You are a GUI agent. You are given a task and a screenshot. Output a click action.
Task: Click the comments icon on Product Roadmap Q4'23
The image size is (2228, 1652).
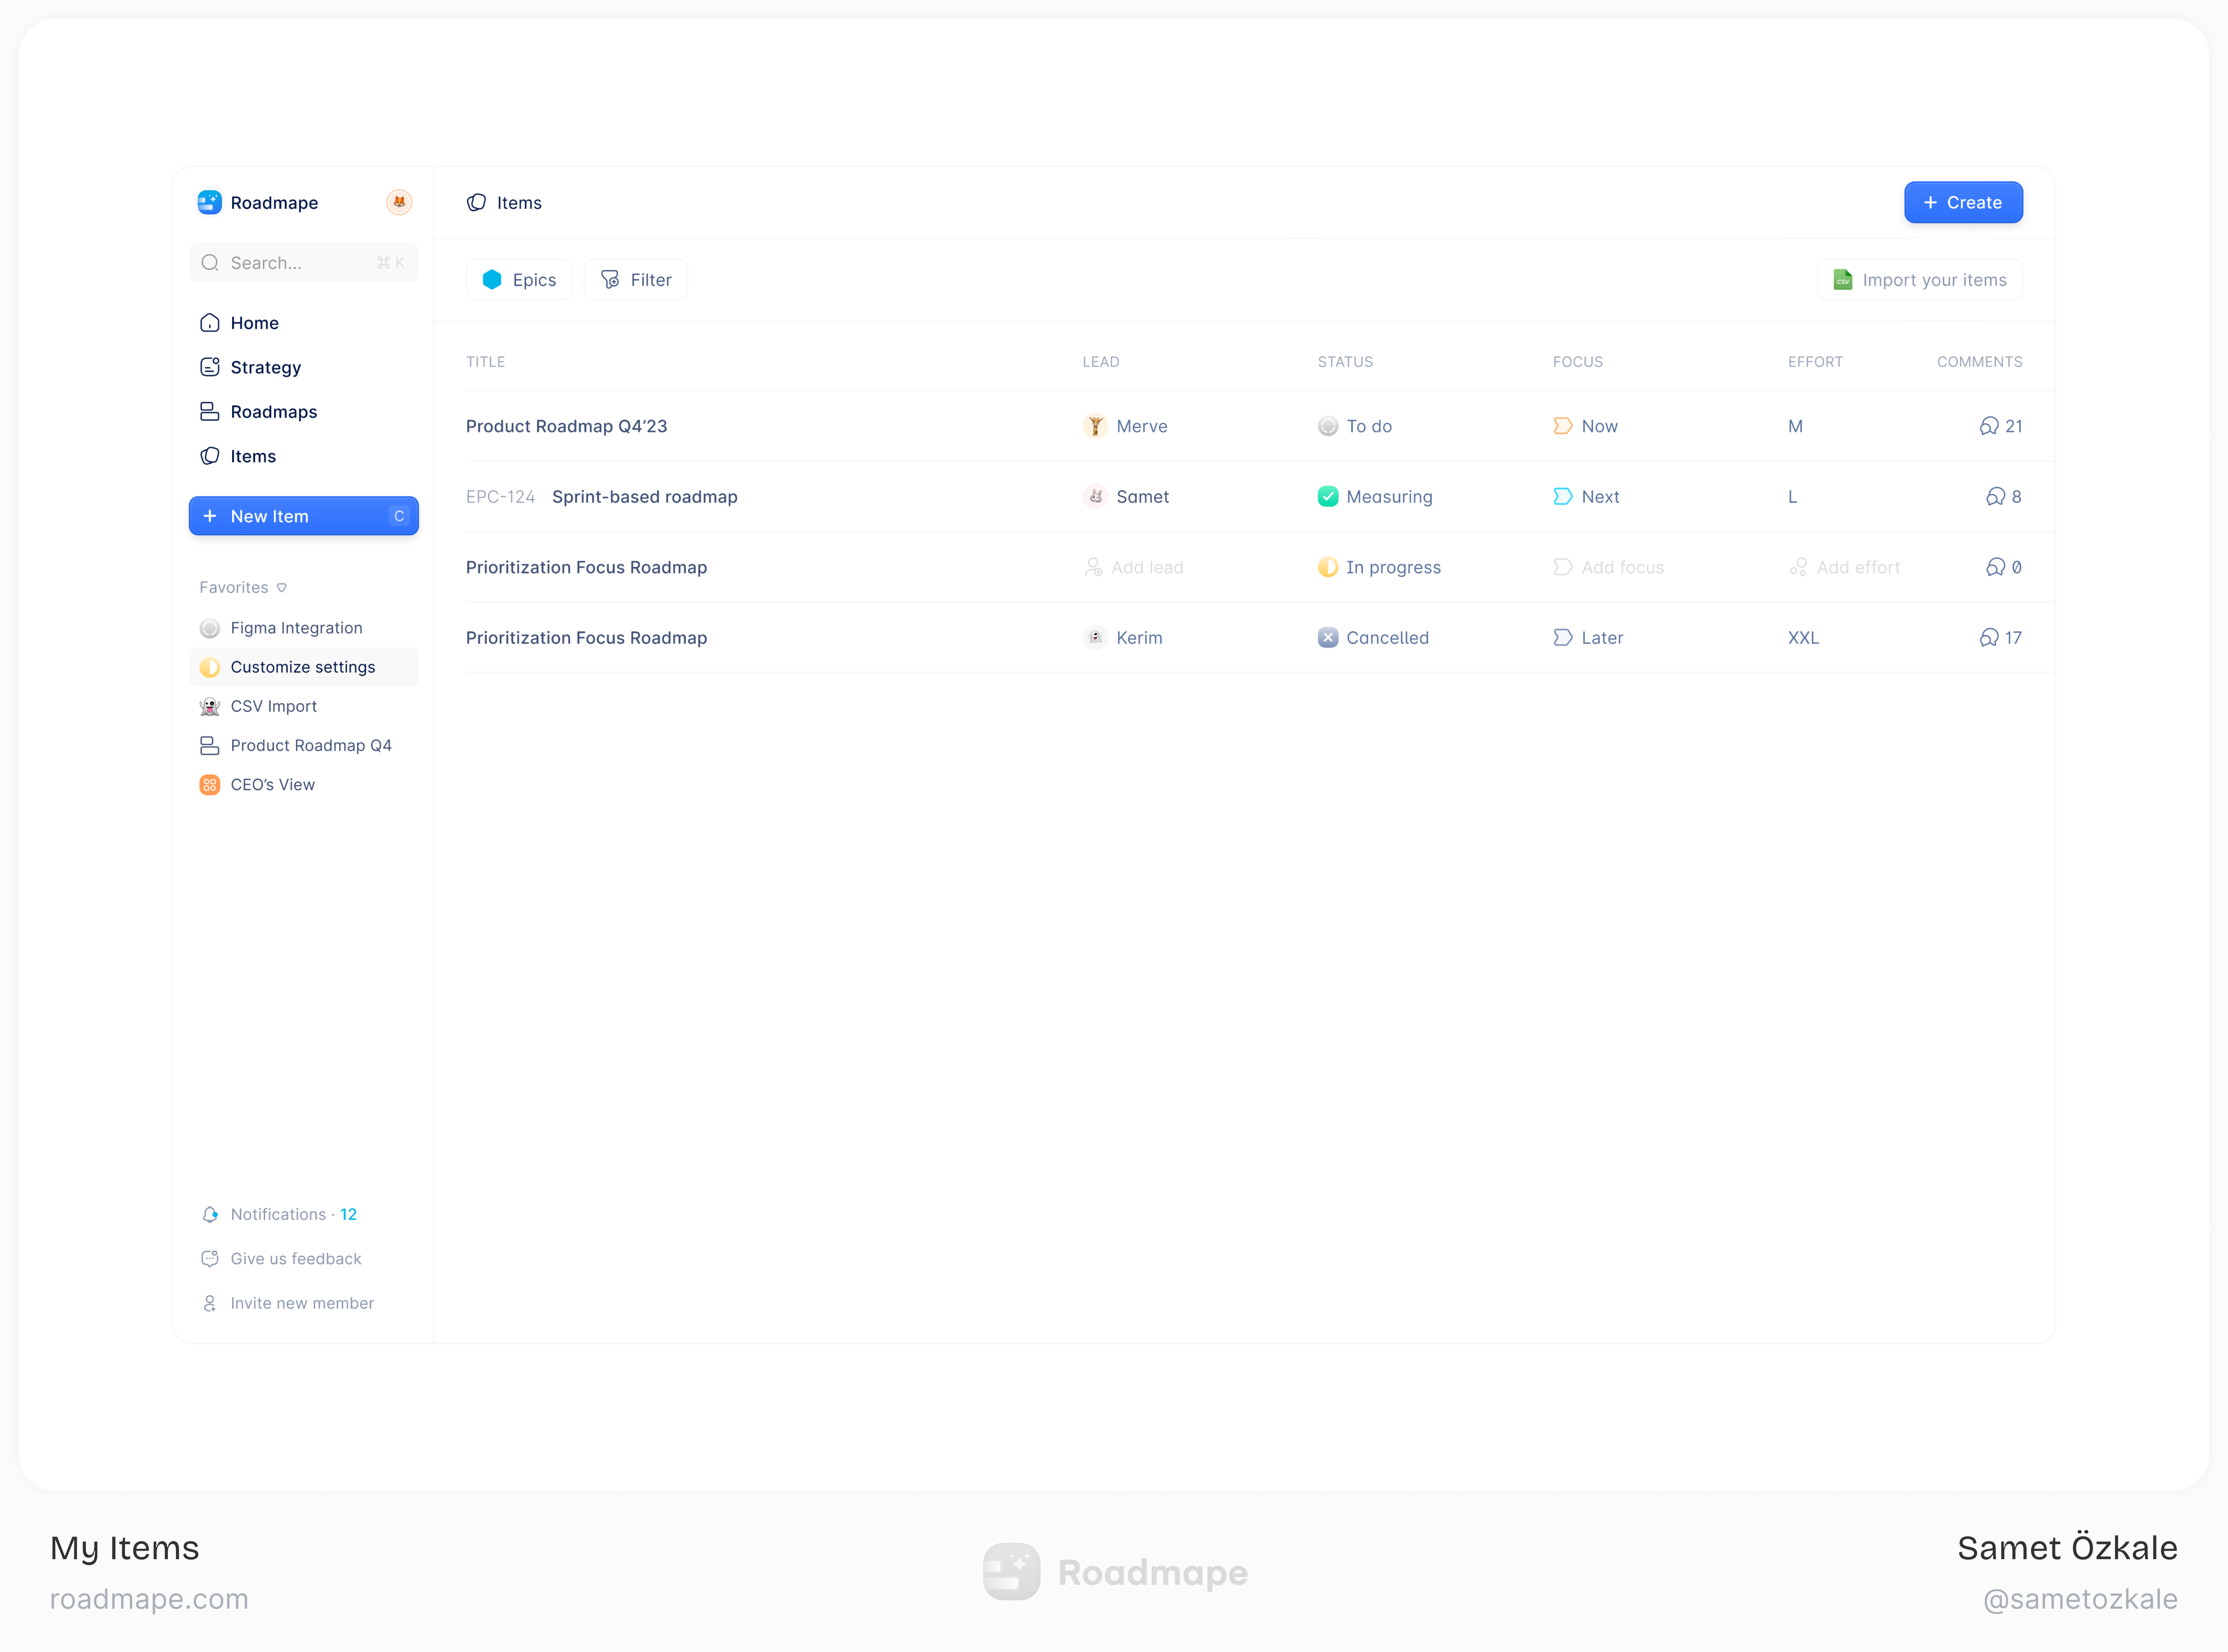(x=1988, y=426)
